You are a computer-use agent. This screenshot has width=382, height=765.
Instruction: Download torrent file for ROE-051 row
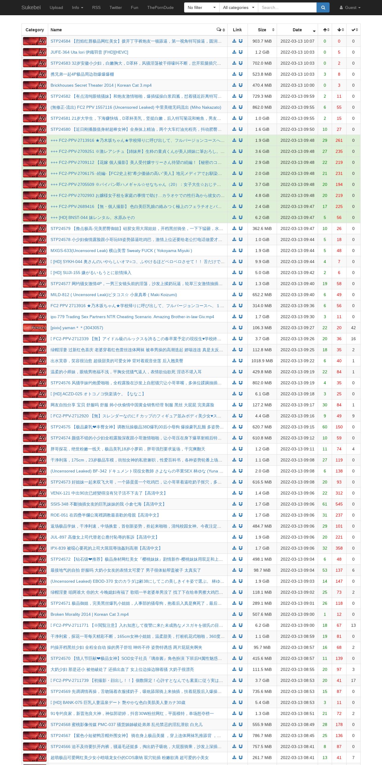click(x=234, y=515)
